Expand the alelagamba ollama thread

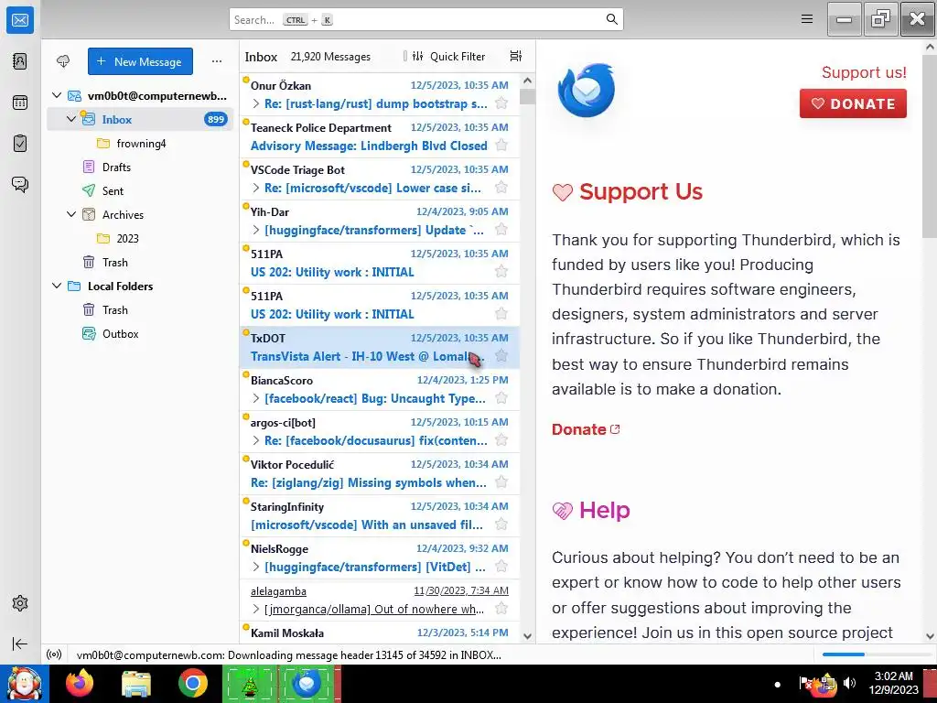pos(256,609)
